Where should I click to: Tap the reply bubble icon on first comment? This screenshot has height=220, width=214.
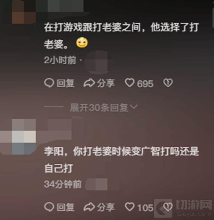point(49,83)
